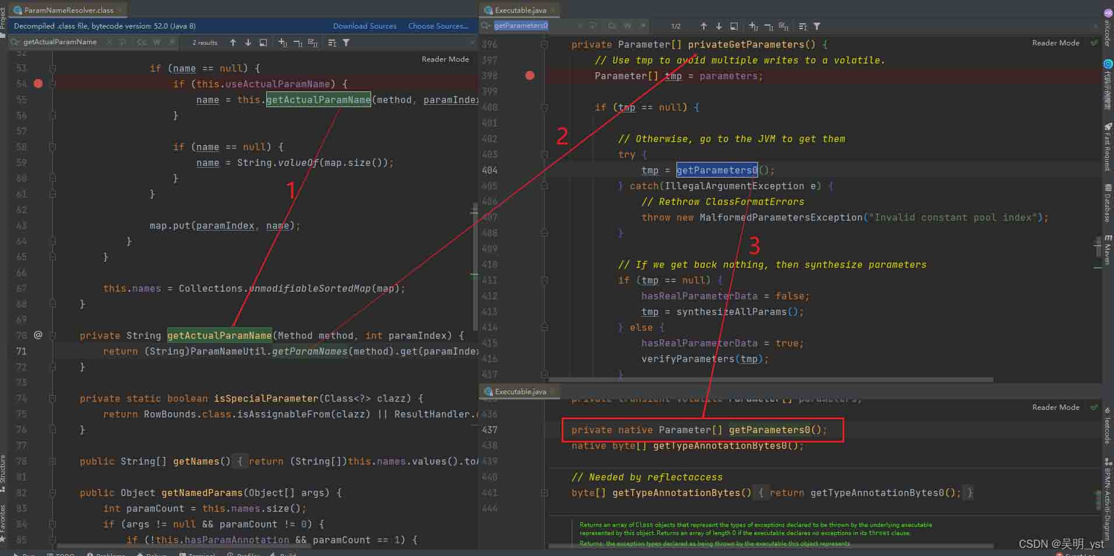Collapse isSpecialParameter method at line 74
The image size is (1114, 556).
click(52, 398)
